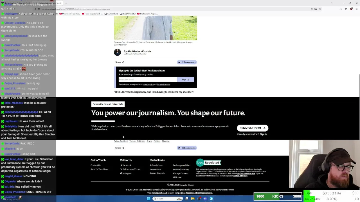
Task: Open the I went on patrol bookmark
Action: pyautogui.click(x=93, y=14)
